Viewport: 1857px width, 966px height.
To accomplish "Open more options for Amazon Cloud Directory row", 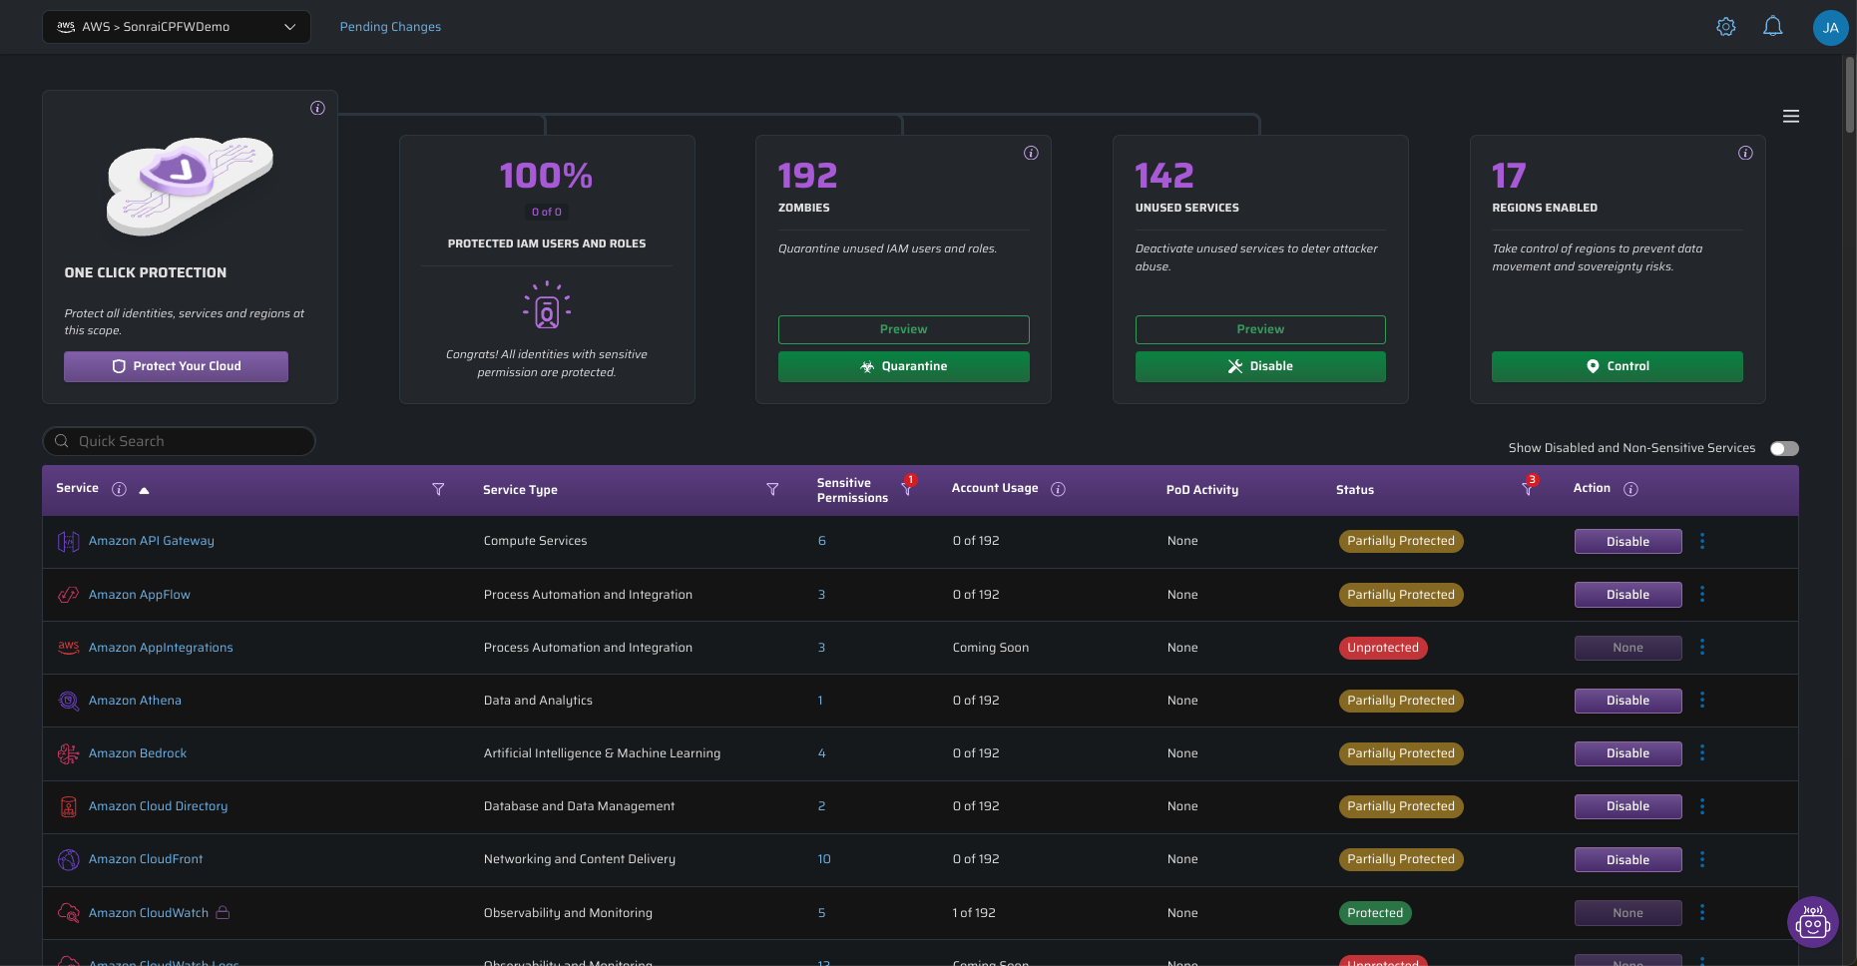I will point(1702,805).
